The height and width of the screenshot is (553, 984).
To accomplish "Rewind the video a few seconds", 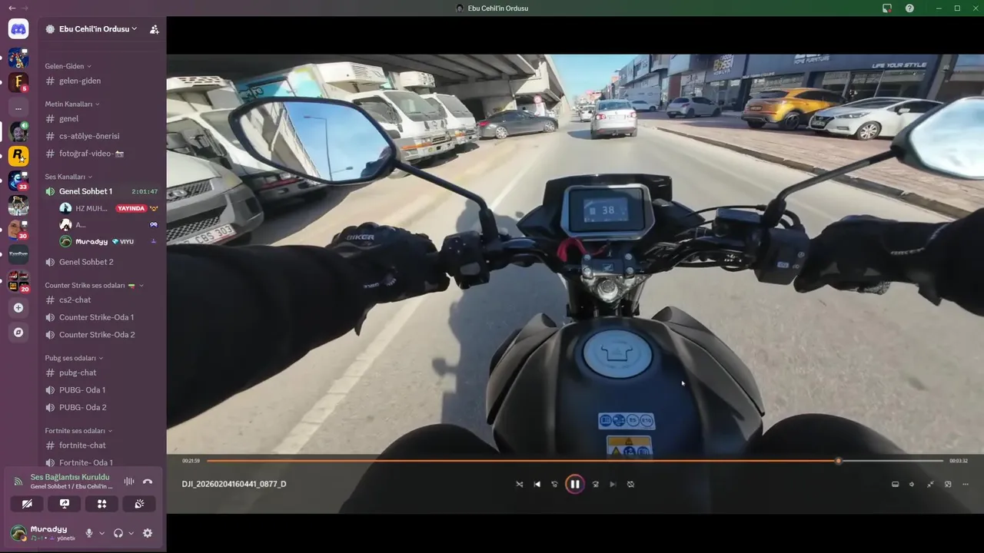I will click(554, 484).
